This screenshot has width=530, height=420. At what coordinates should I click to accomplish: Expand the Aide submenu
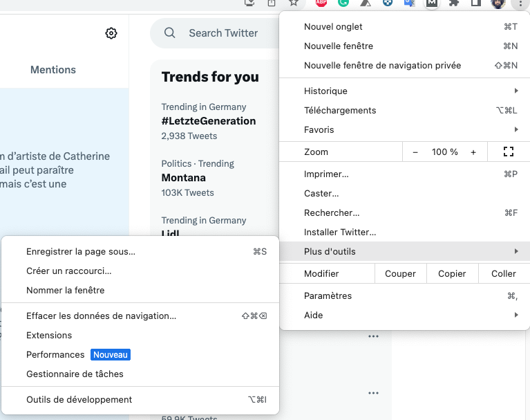(405, 315)
